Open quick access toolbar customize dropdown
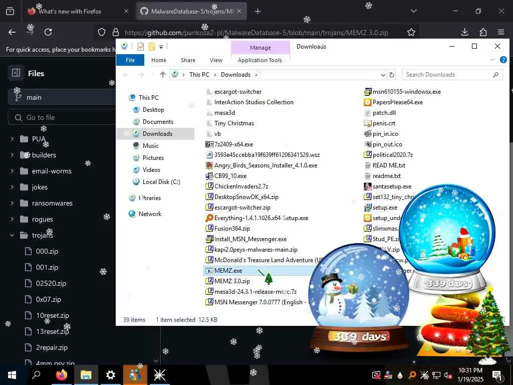This screenshot has width=513, height=385. (x=161, y=47)
